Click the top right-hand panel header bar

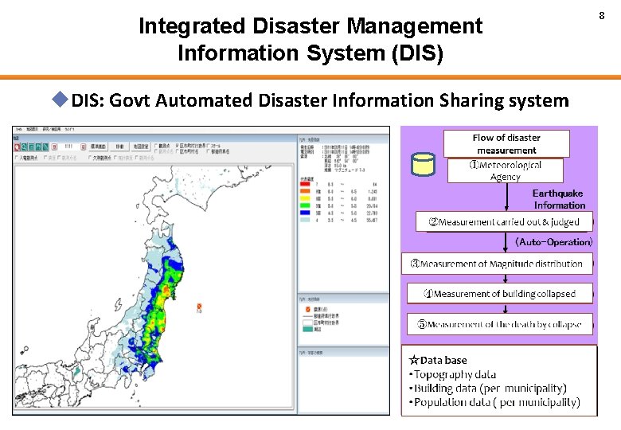343,139
